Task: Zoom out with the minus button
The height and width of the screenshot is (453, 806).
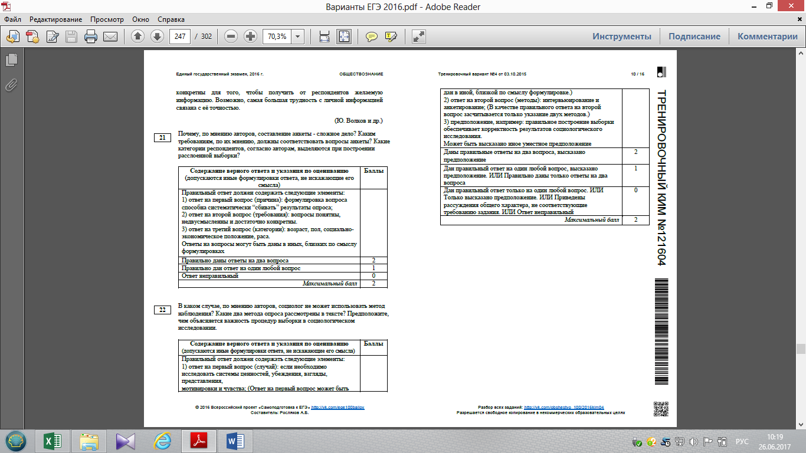Action: pyautogui.click(x=231, y=37)
